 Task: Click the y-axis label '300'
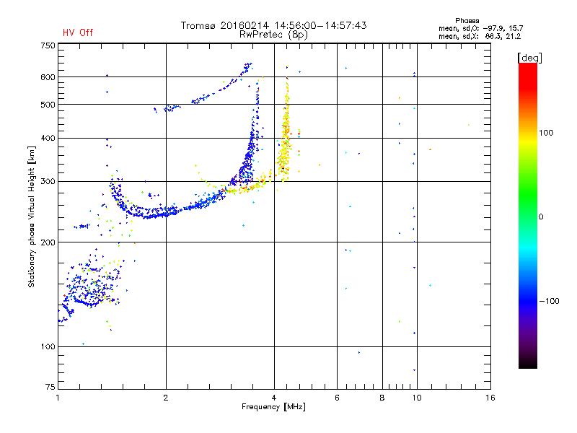(48, 182)
